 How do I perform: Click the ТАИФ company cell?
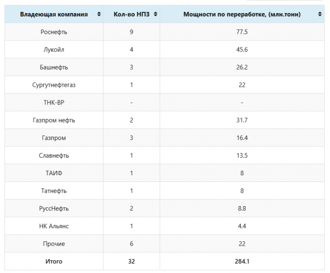54,173
